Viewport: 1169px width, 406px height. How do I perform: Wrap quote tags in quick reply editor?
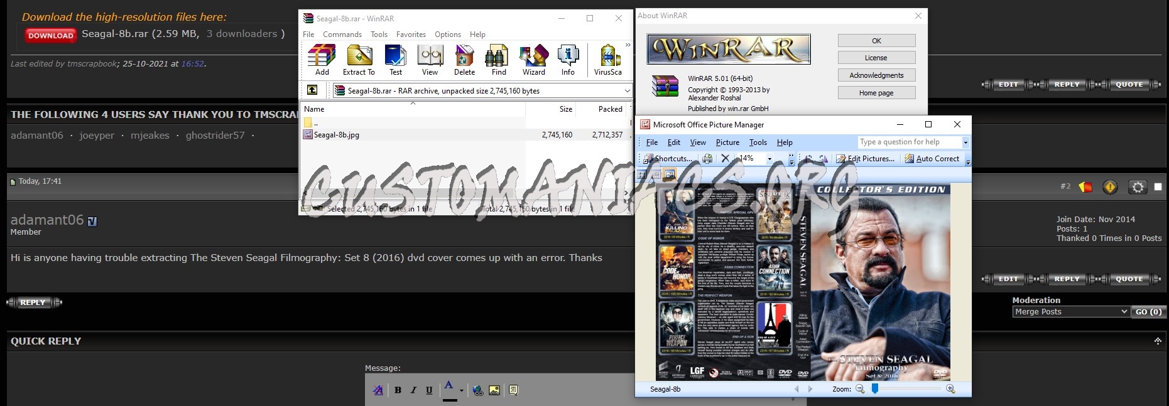[513, 390]
